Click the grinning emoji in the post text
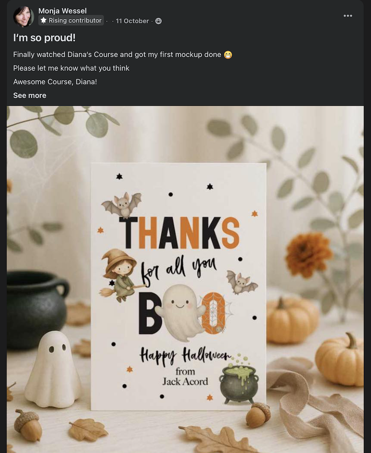The image size is (371, 453). point(228,55)
